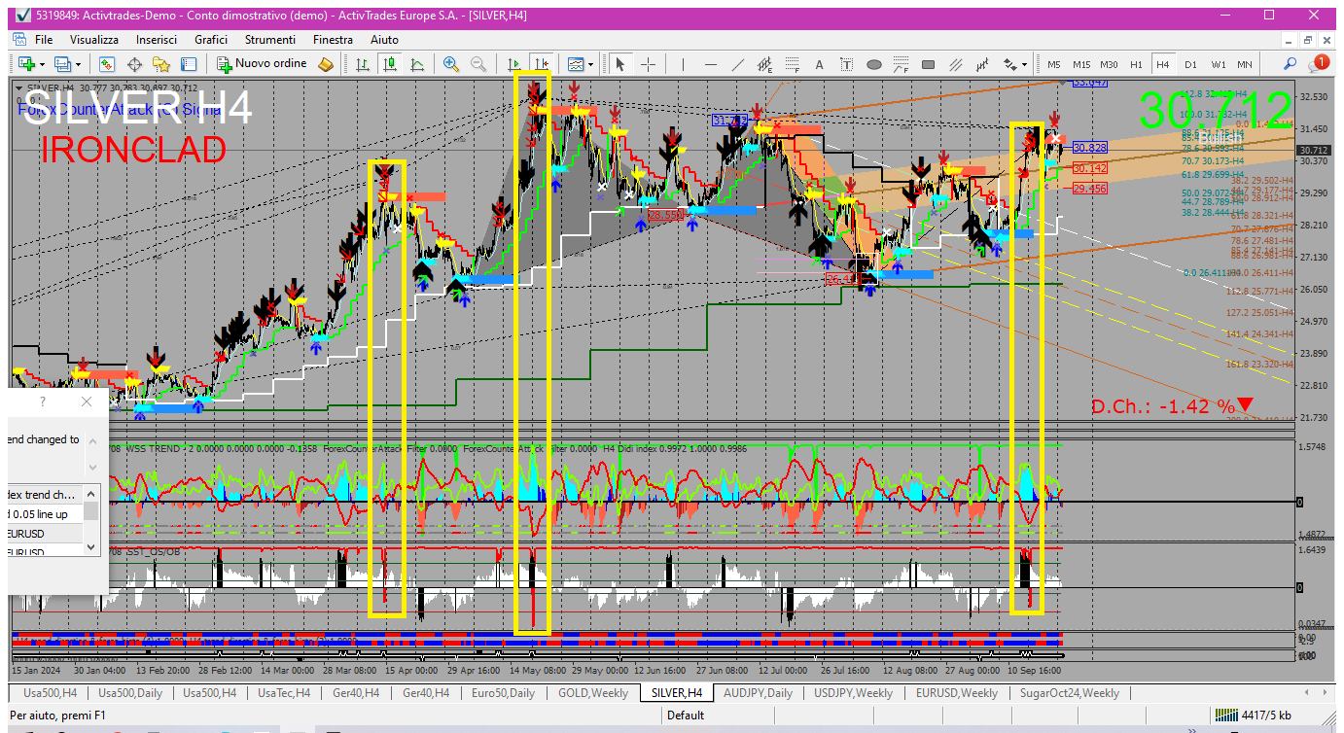Pick the equidistant channel tool
This screenshot has width=1344, height=733.
tap(765, 64)
